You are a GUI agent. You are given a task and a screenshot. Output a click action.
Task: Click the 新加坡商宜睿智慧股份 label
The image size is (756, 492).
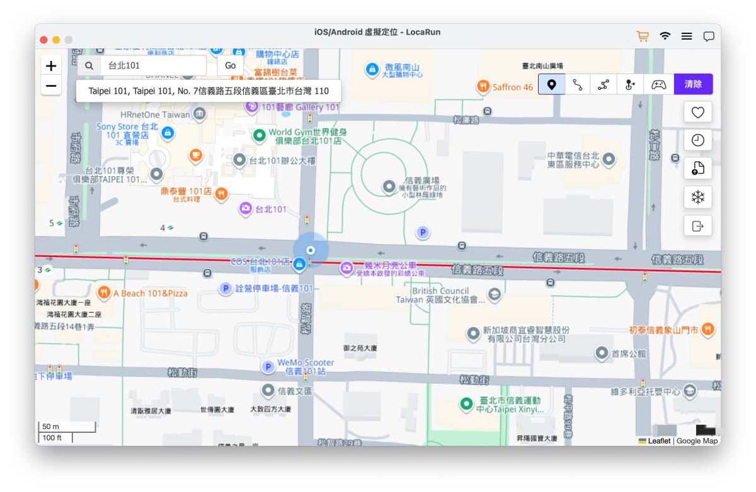click(x=527, y=334)
